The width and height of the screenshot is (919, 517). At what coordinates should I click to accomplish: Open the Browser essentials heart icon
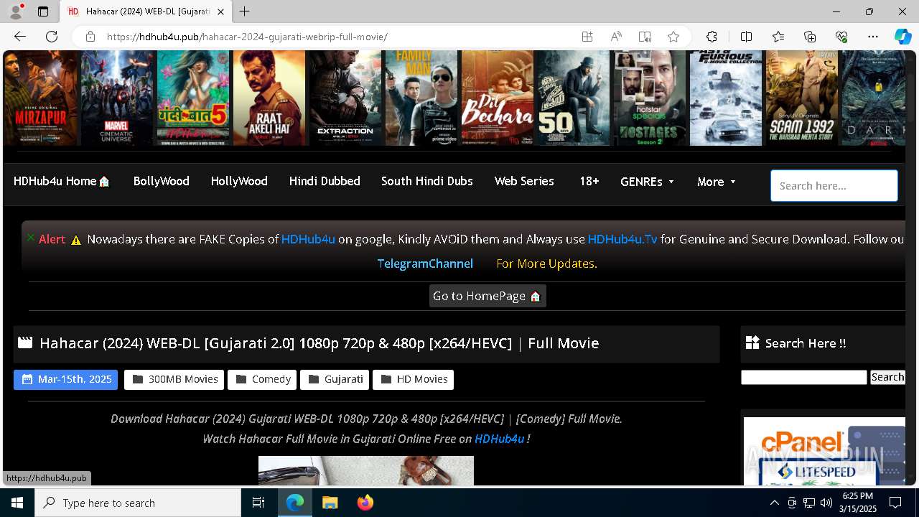(841, 37)
